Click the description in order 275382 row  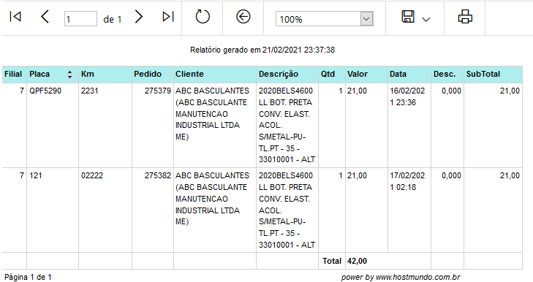(287, 210)
